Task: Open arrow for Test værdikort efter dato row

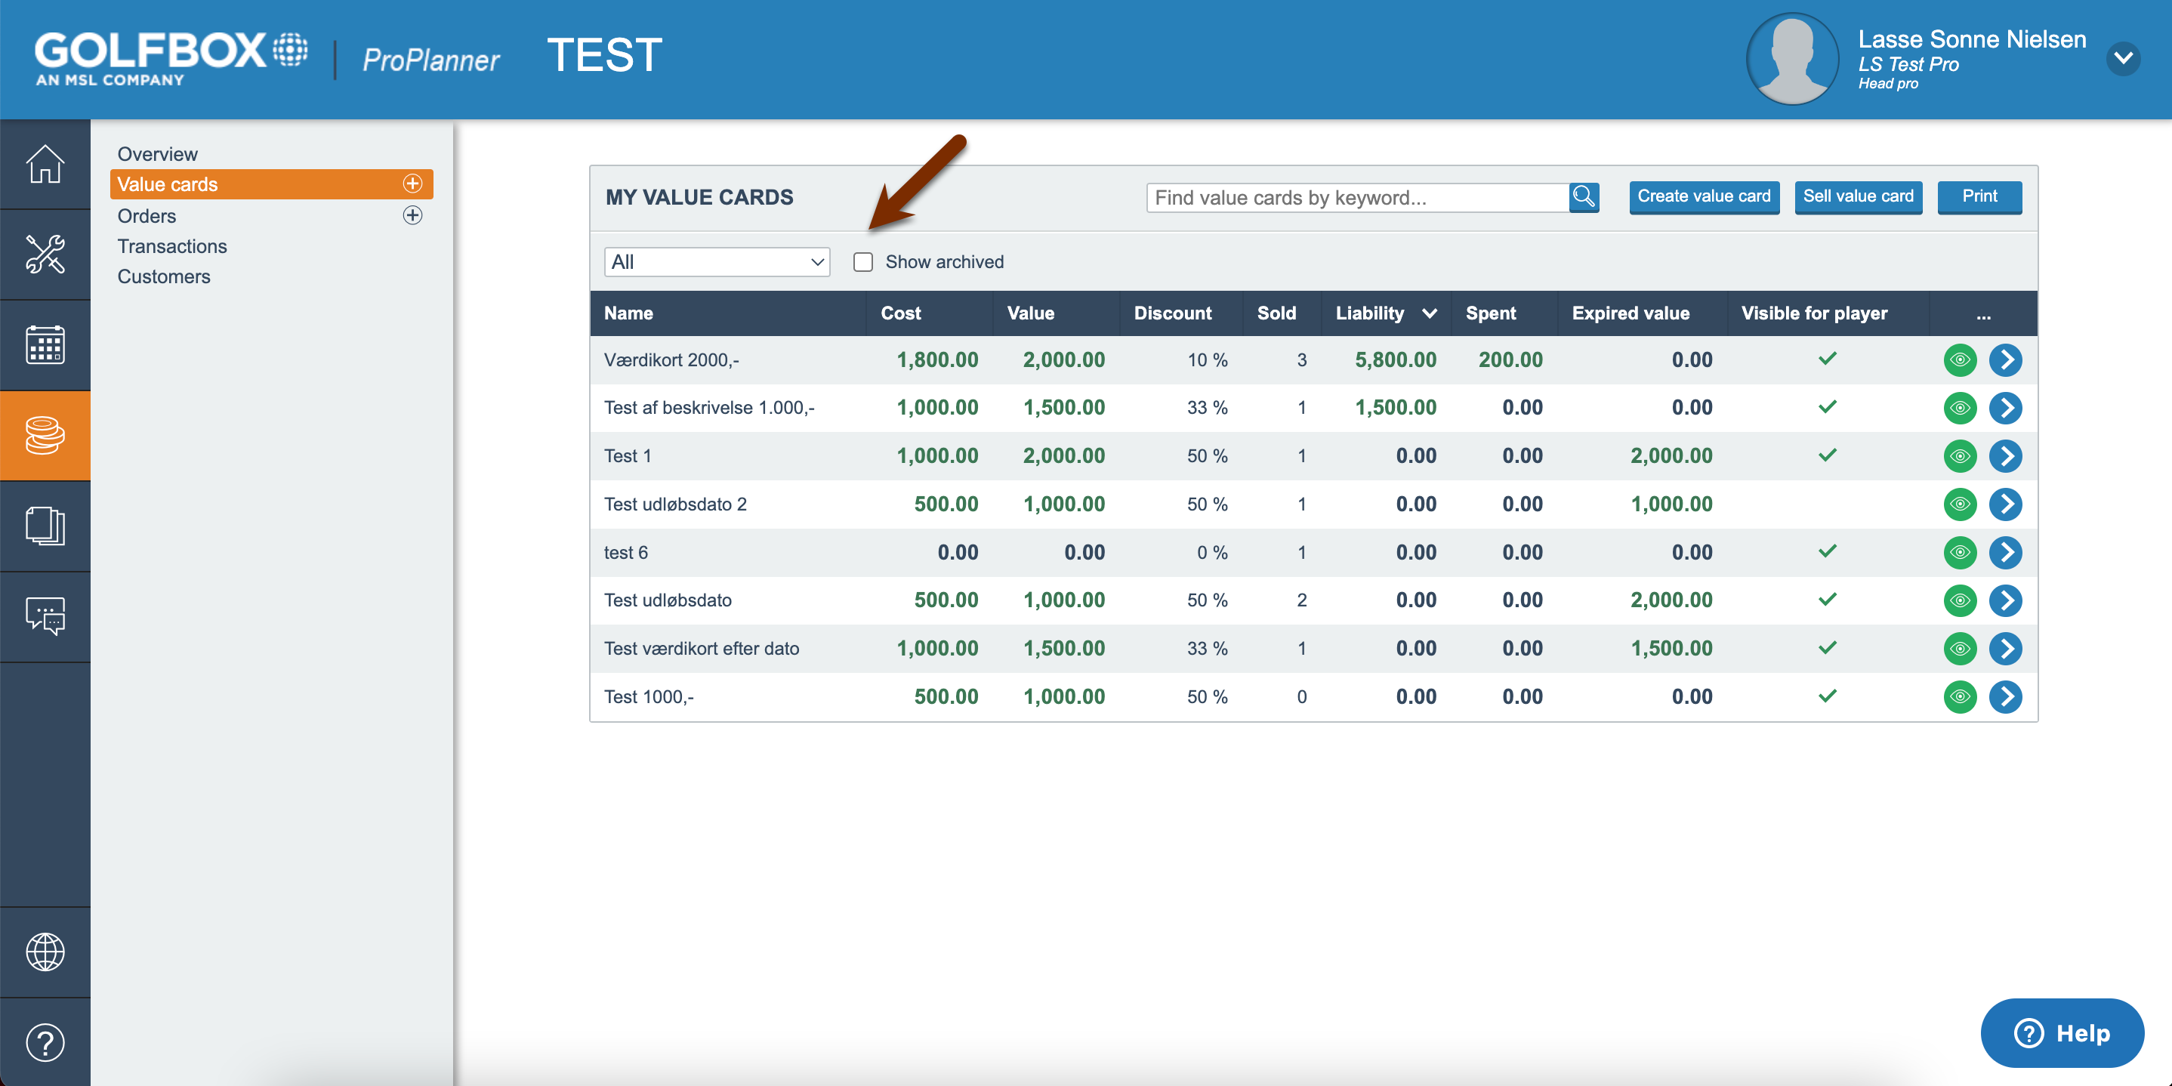Action: click(2005, 649)
